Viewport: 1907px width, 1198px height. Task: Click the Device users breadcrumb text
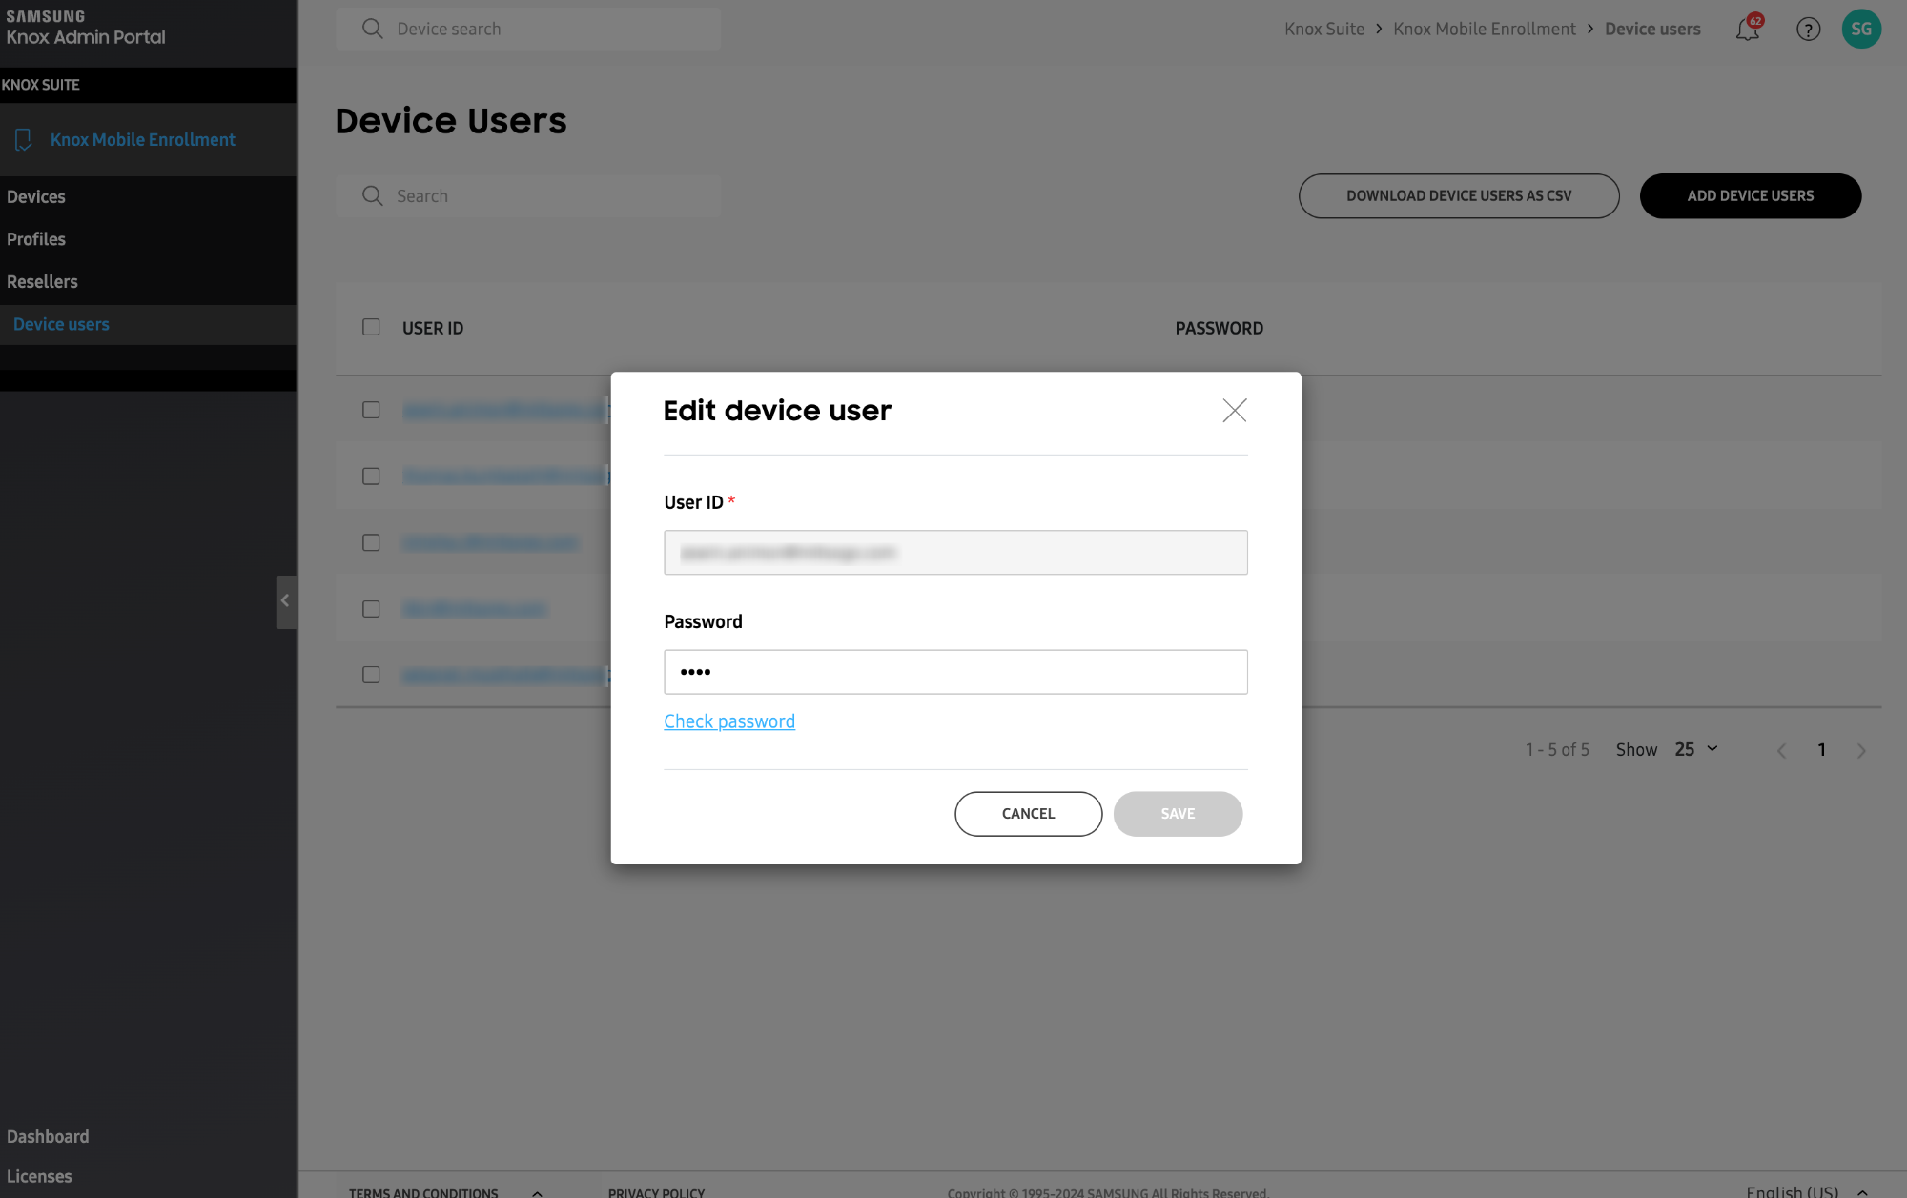(x=1652, y=30)
